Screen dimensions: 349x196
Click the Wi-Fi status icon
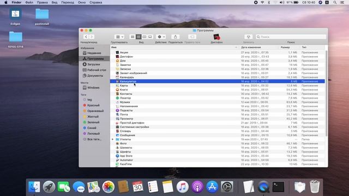tap(262, 2)
